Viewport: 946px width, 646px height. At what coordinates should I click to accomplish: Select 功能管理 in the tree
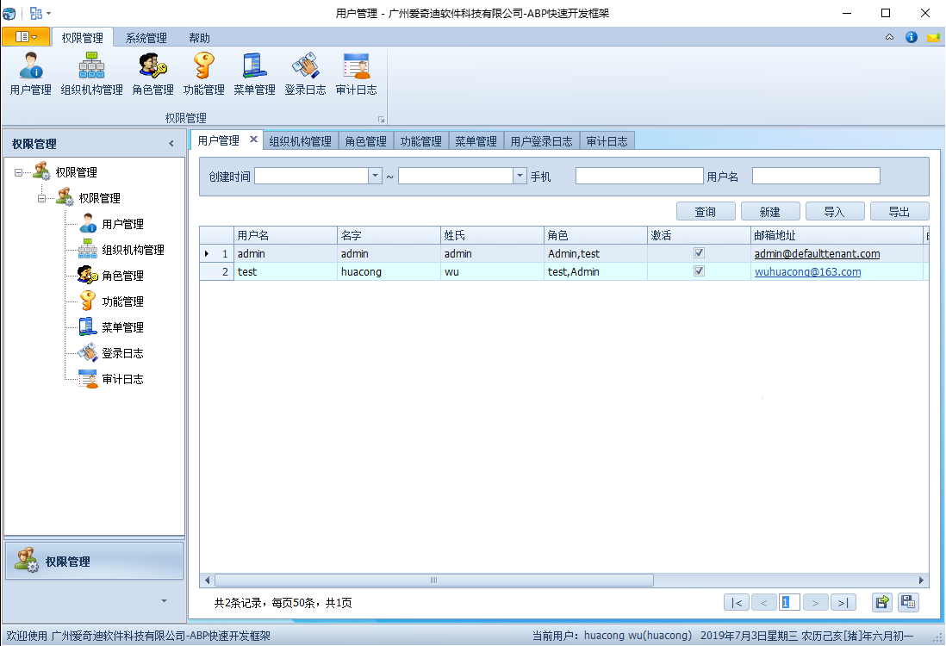click(122, 301)
